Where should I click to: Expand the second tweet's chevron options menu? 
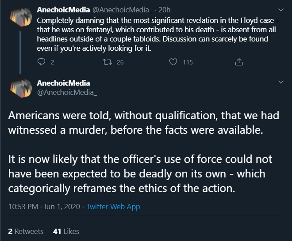[280, 83]
